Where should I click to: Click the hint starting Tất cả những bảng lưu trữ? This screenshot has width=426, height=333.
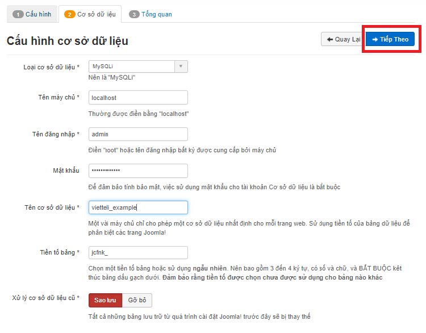[x=199, y=317]
